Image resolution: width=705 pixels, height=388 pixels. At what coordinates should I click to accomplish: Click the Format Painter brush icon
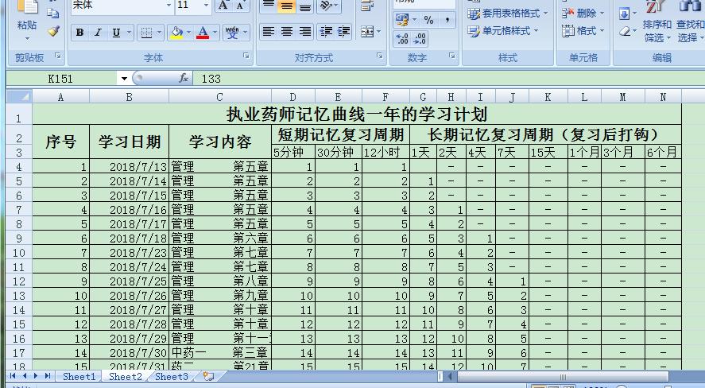(54, 31)
